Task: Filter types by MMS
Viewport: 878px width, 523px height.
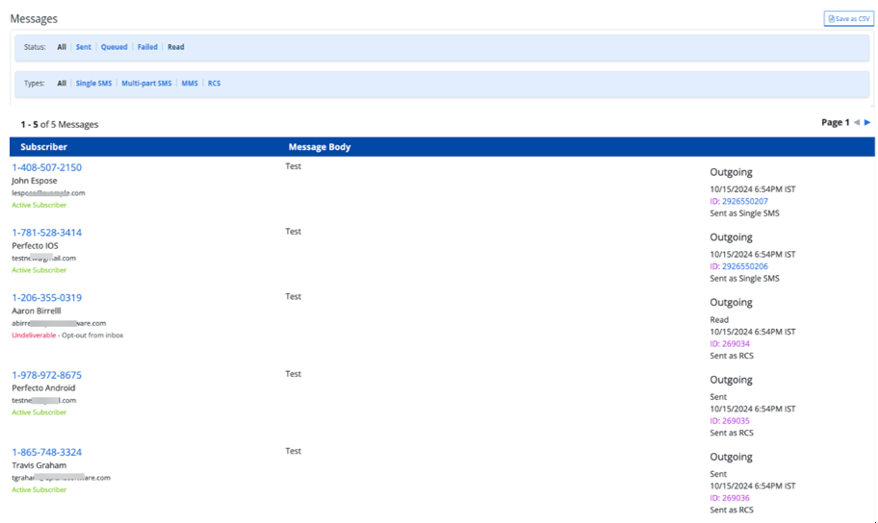Action: (x=190, y=84)
